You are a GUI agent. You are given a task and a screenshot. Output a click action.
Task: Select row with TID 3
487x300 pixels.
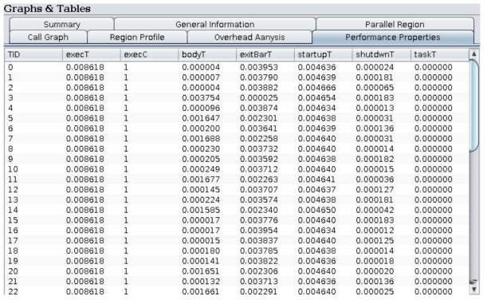tap(237, 98)
